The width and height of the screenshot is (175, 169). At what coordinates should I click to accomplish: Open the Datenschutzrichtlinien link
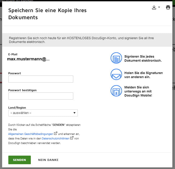pos(56,138)
